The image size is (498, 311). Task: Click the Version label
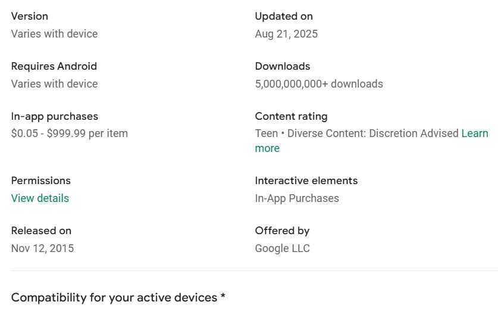coord(30,16)
